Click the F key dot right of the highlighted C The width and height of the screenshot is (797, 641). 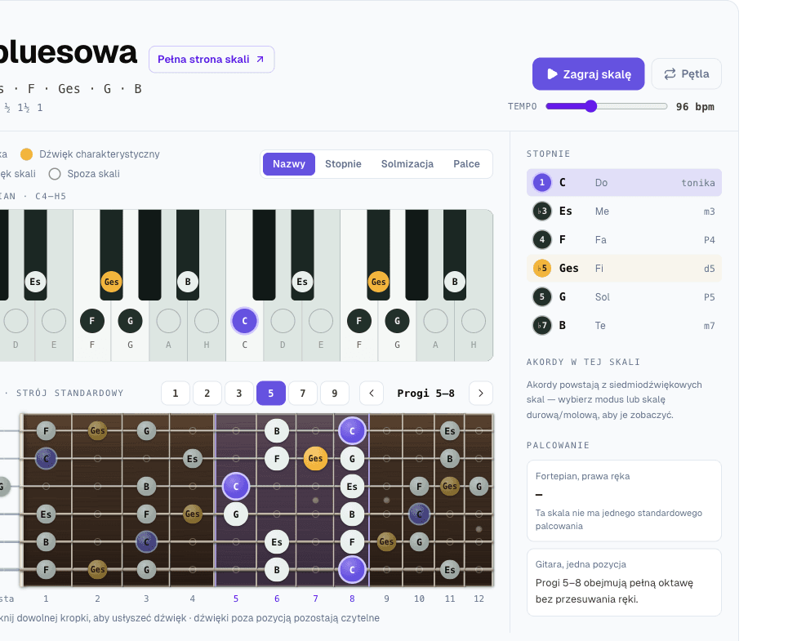358,321
